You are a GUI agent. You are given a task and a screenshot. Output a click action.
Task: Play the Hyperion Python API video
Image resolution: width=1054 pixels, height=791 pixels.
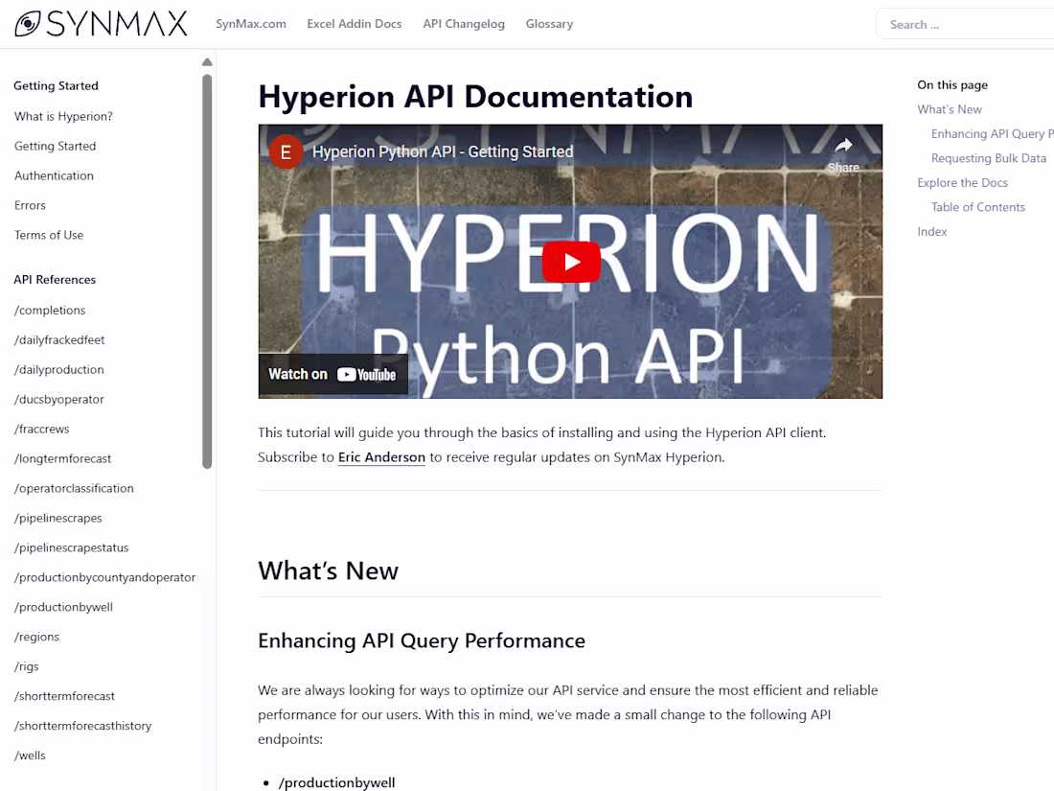click(570, 260)
